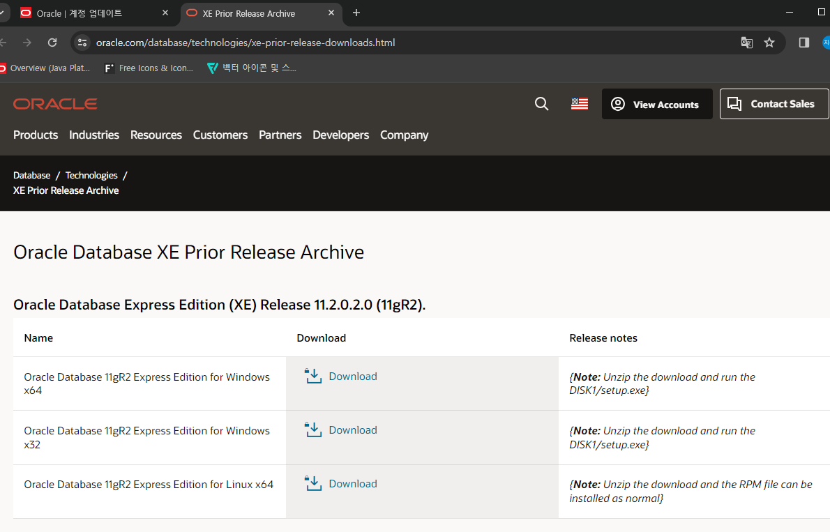The image size is (830, 532).
Task: Click the Oracle logo
Action: click(x=55, y=104)
